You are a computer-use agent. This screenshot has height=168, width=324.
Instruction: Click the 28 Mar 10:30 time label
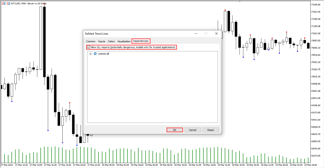point(180,165)
